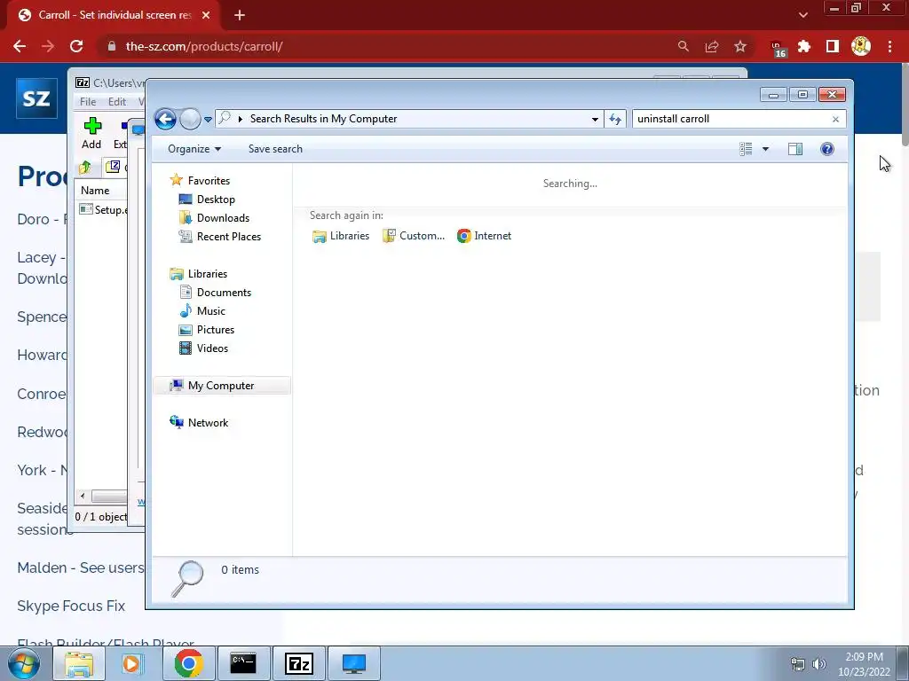Share this page via Chrome share icon
This screenshot has width=909, height=681.
[x=712, y=46]
